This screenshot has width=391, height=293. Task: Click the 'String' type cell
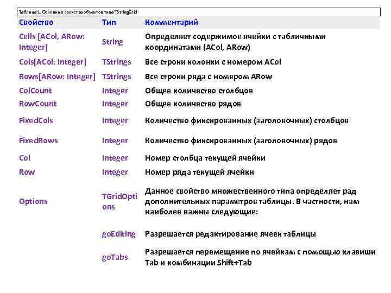pos(112,42)
